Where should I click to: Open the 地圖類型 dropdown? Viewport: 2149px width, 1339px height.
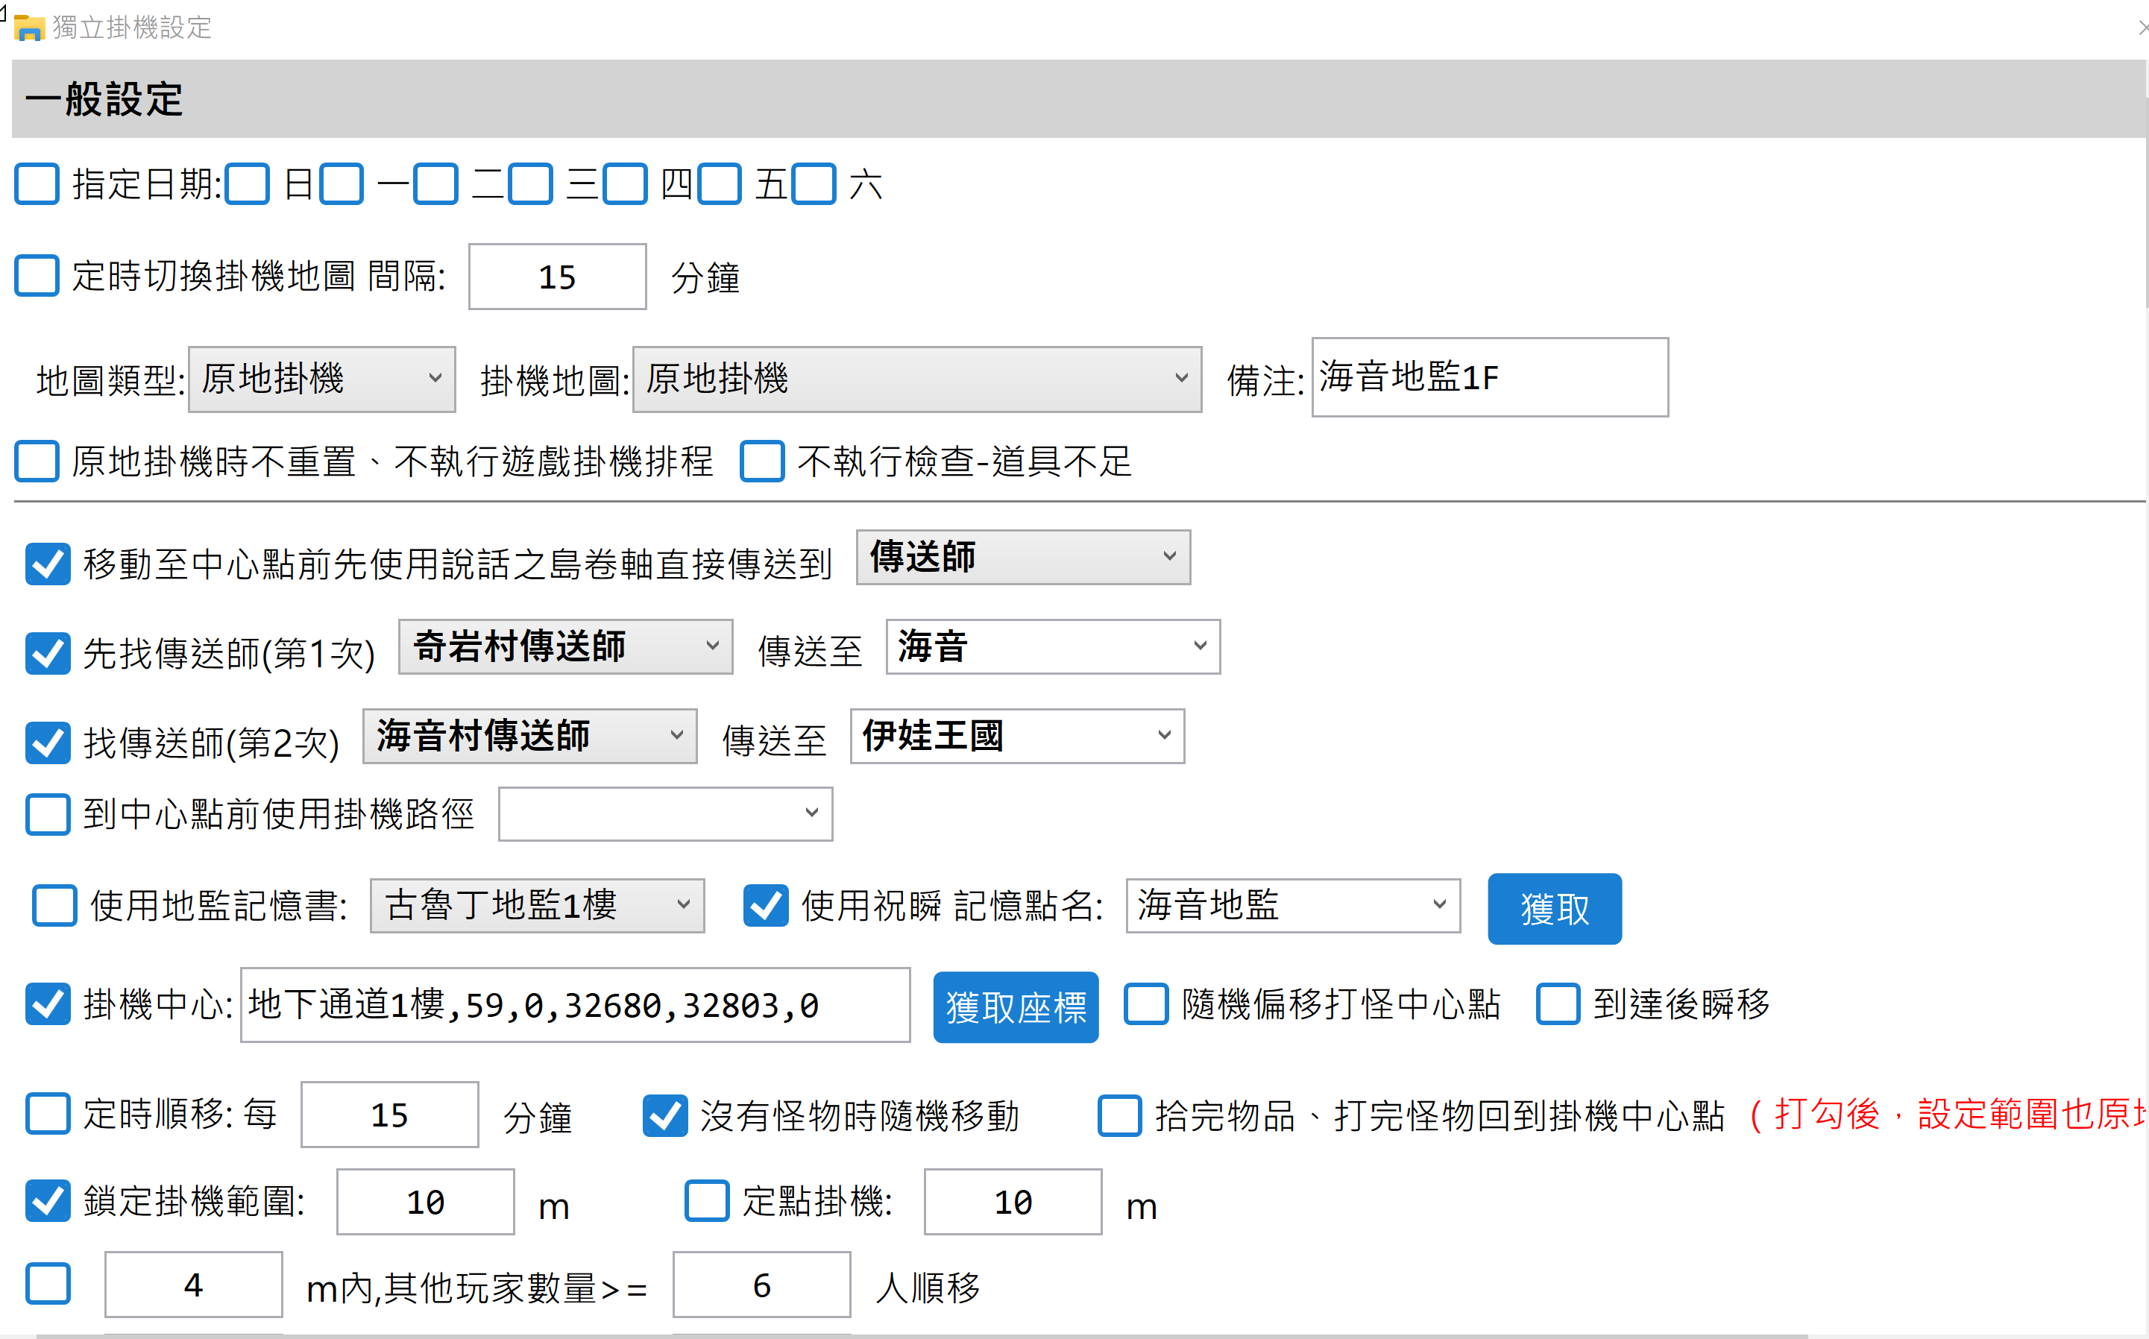pos(322,379)
